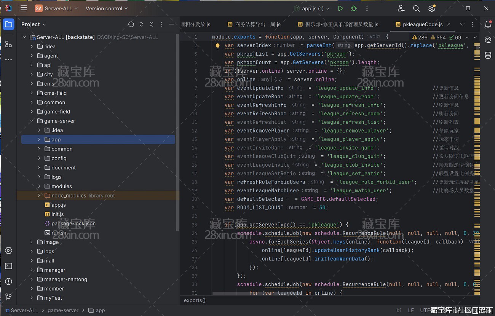Collapse the game-server folder

32,121
